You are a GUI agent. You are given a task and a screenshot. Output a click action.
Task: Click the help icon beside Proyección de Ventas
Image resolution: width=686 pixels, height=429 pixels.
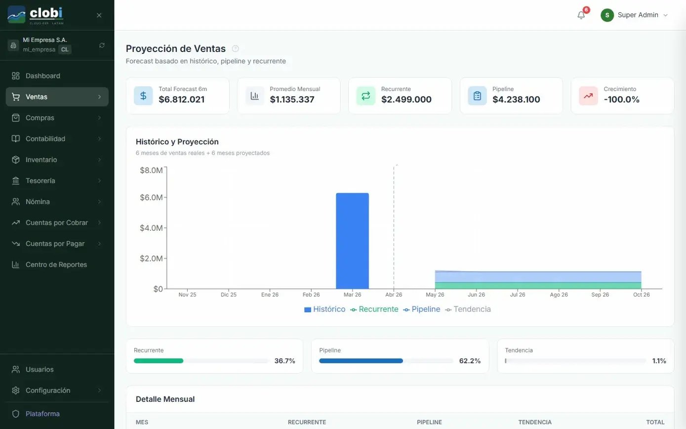coord(236,48)
